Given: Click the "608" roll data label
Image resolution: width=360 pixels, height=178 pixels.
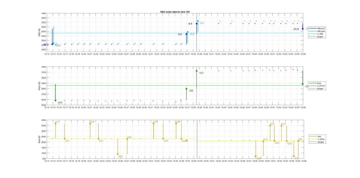Looking at the screenshot, I should (x=178, y=122).
